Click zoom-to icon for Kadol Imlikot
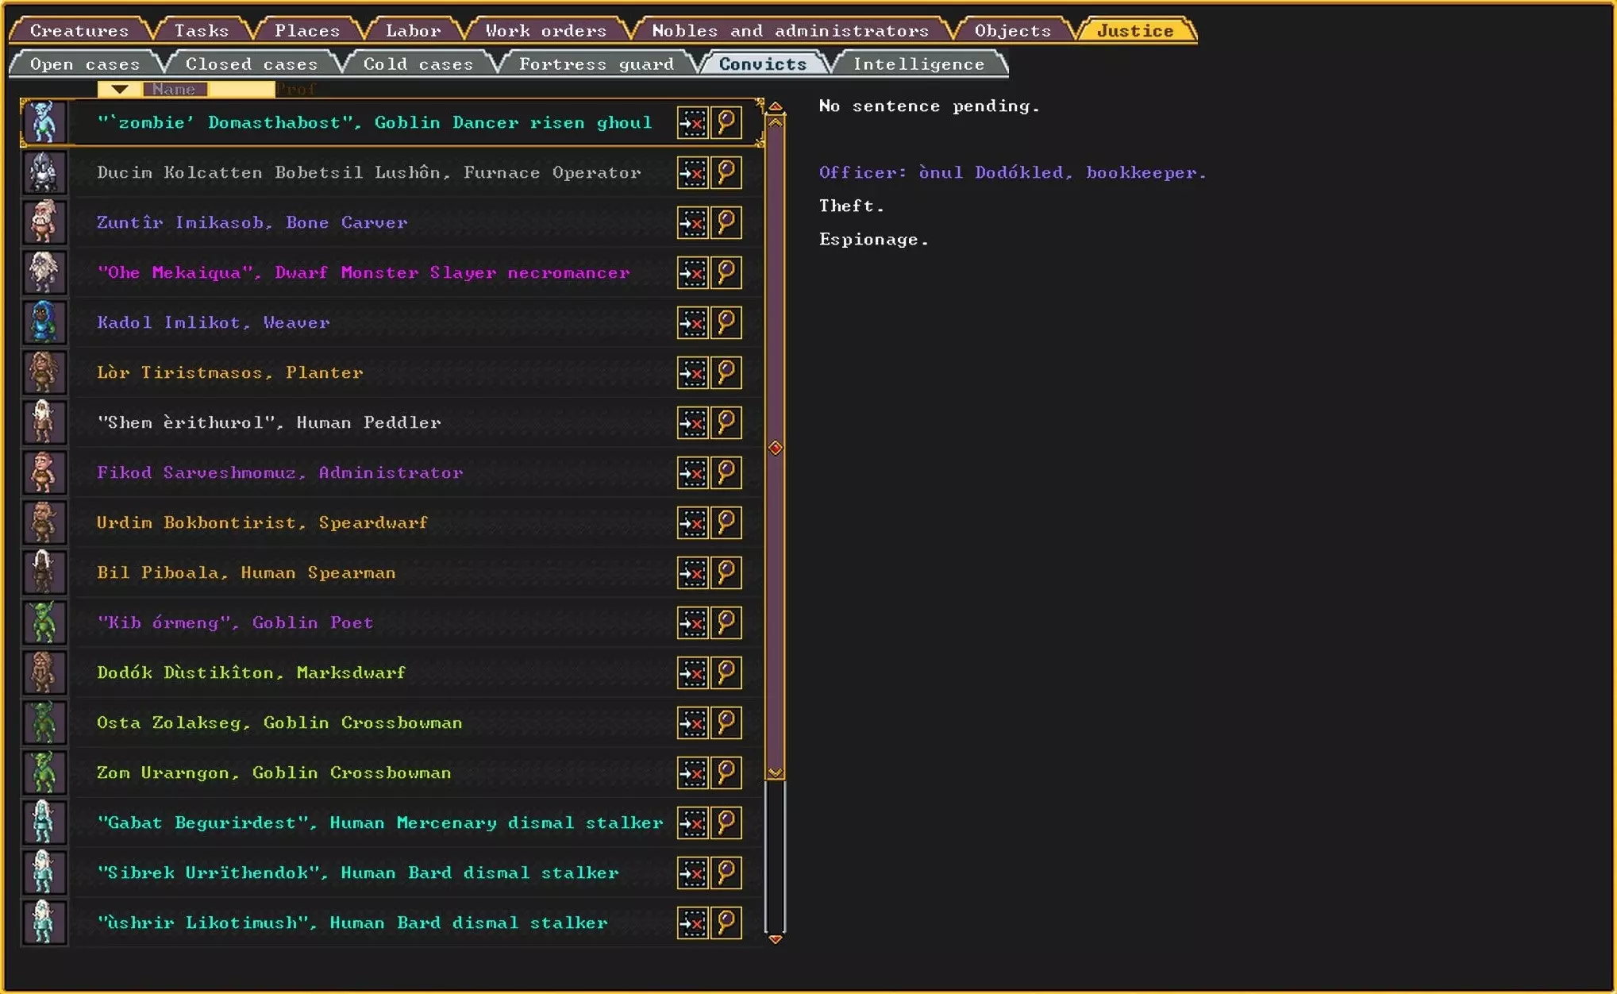Screen dimensions: 1617x994 point(692,323)
